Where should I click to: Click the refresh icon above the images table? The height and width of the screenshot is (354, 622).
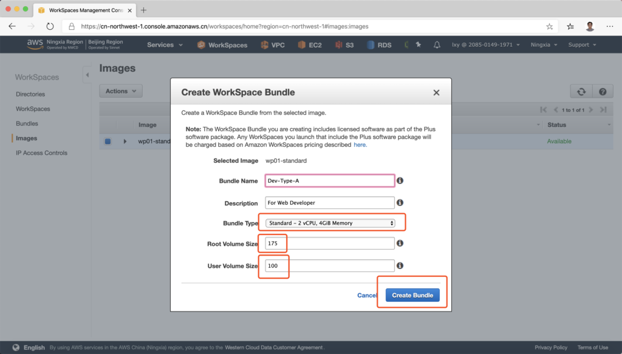[581, 91]
